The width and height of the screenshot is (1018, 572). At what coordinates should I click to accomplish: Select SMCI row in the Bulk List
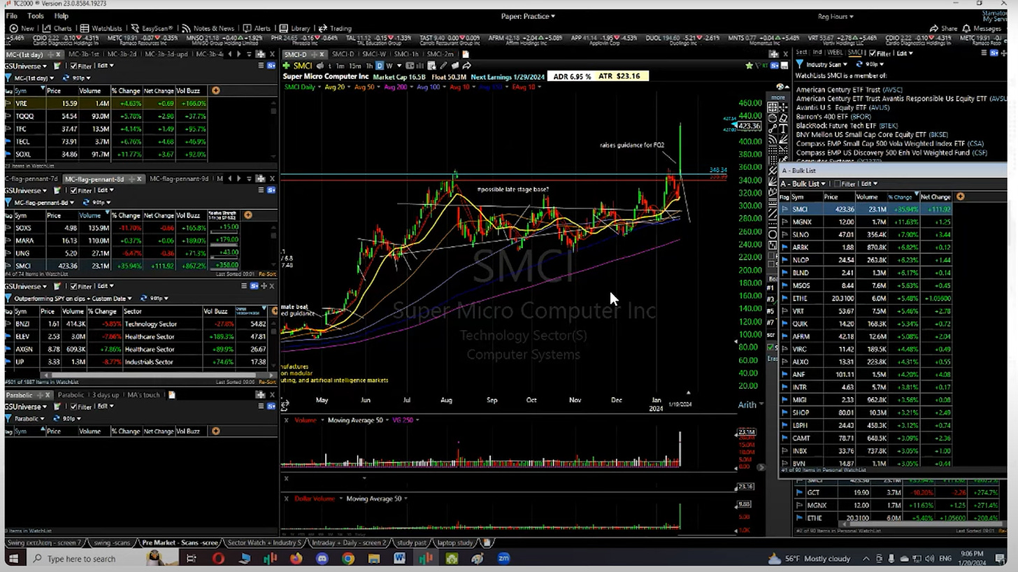(866, 209)
